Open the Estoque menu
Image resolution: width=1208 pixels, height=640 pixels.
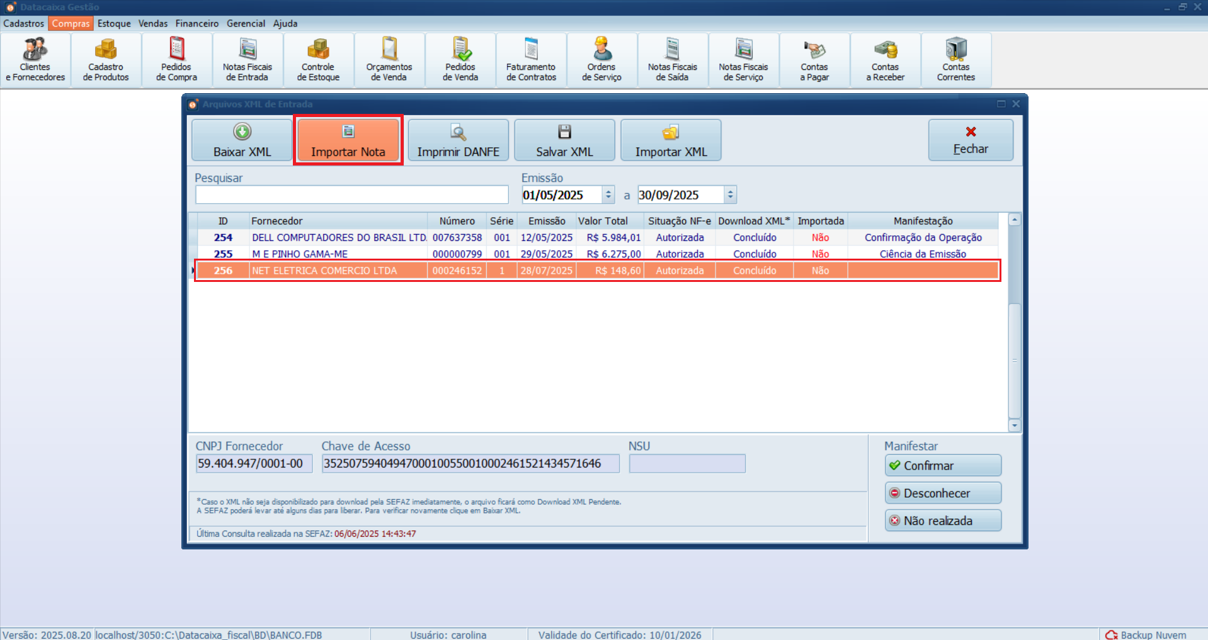click(114, 23)
